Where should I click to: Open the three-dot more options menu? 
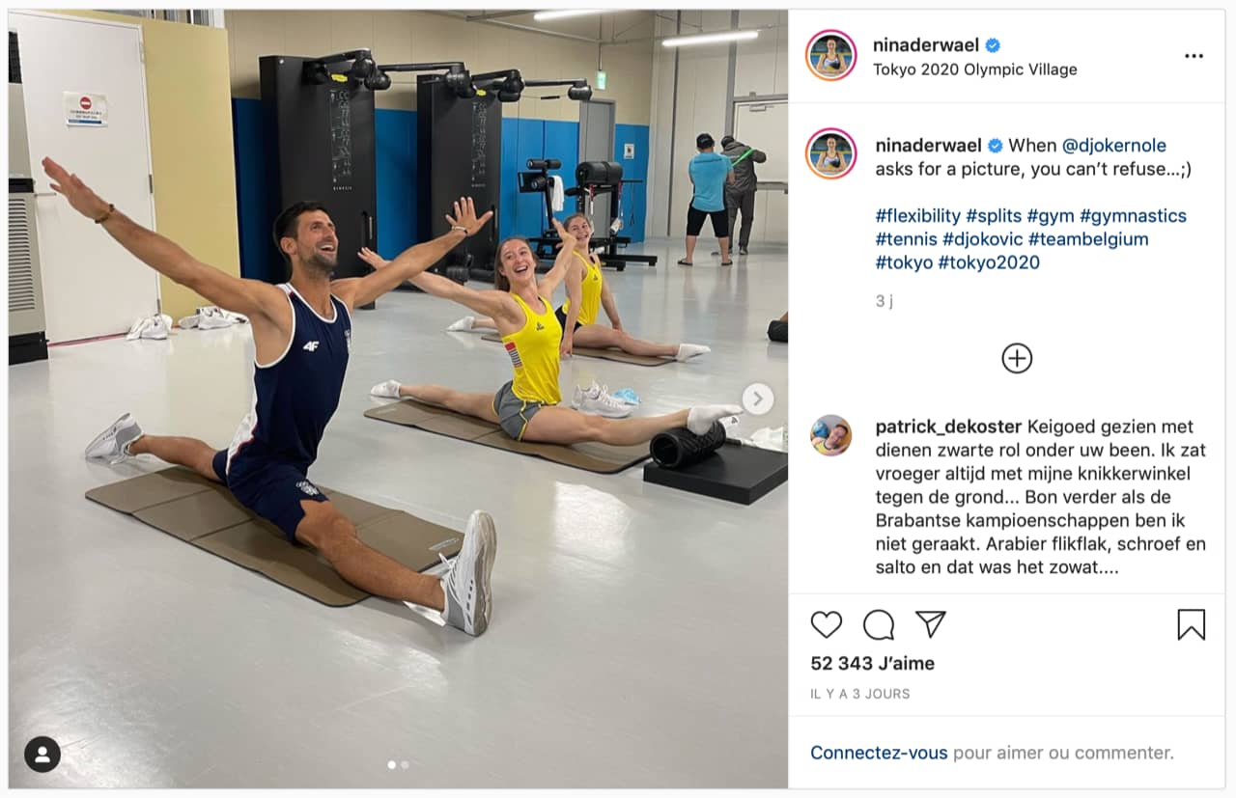(1194, 56)
